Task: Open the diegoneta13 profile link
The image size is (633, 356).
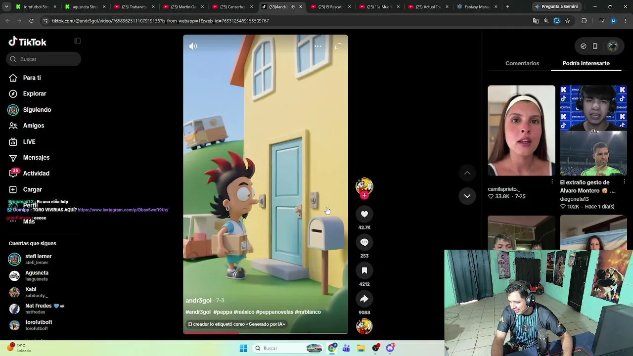Action: (574, 199)
